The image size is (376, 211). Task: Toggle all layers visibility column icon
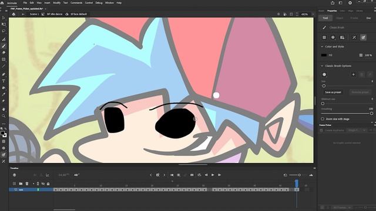click(43, 183)
